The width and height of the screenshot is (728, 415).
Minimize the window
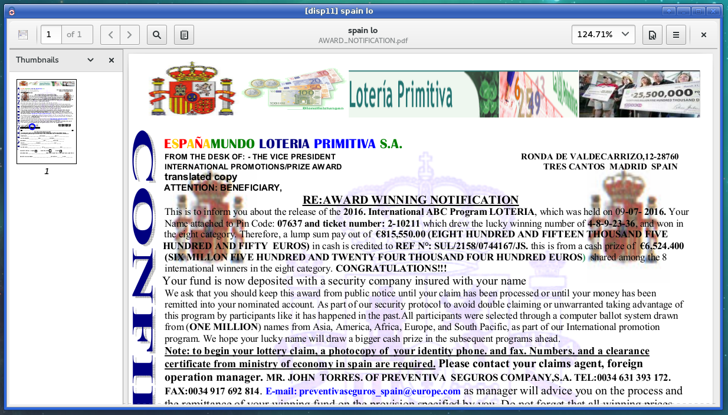pyautogui.click(x=684, y=11)
